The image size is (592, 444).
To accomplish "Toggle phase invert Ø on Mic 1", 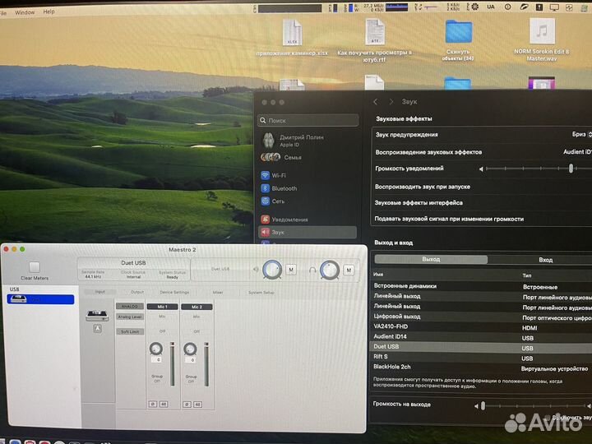I will (153, 404).
